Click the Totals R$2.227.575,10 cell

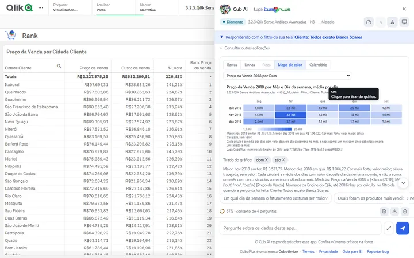pos(93,77)
